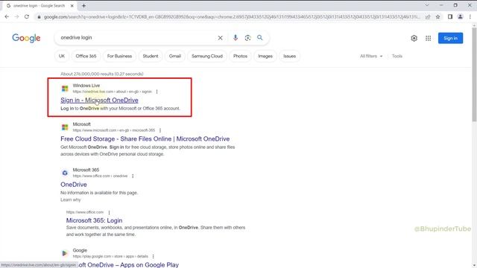The image size is (477, 268).
Task: Open a new tab with the plus icon
Action: pos(83,5)
